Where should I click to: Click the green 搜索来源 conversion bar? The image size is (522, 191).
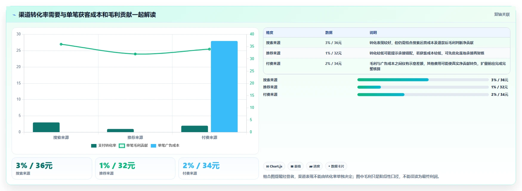(46, 127)
